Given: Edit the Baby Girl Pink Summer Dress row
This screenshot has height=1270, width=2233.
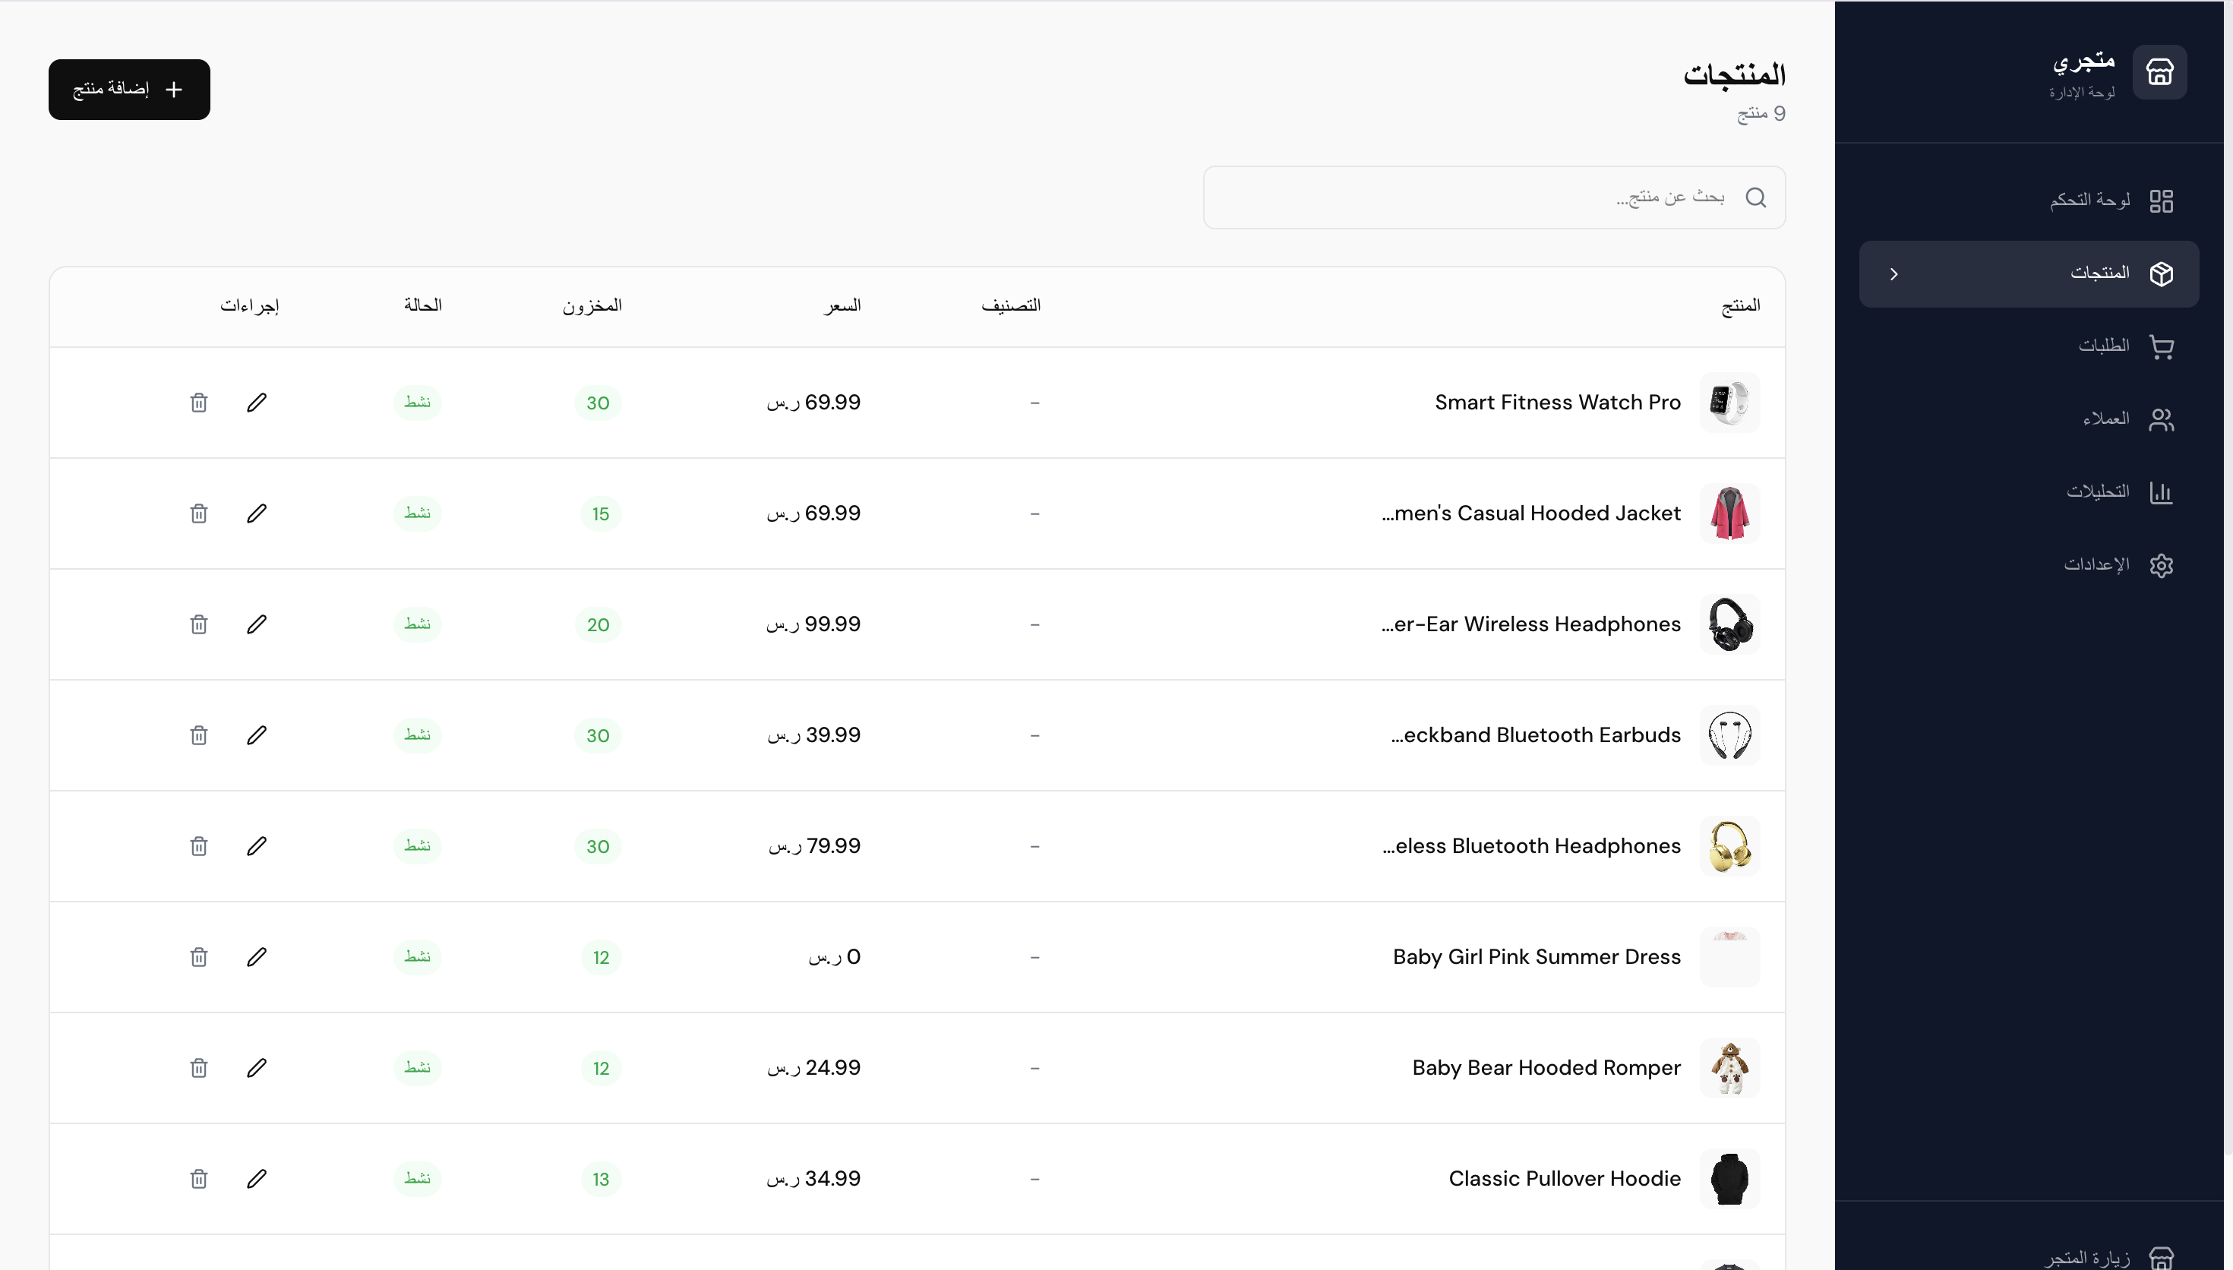Looking at the screenshot, I should click(257, 957).
